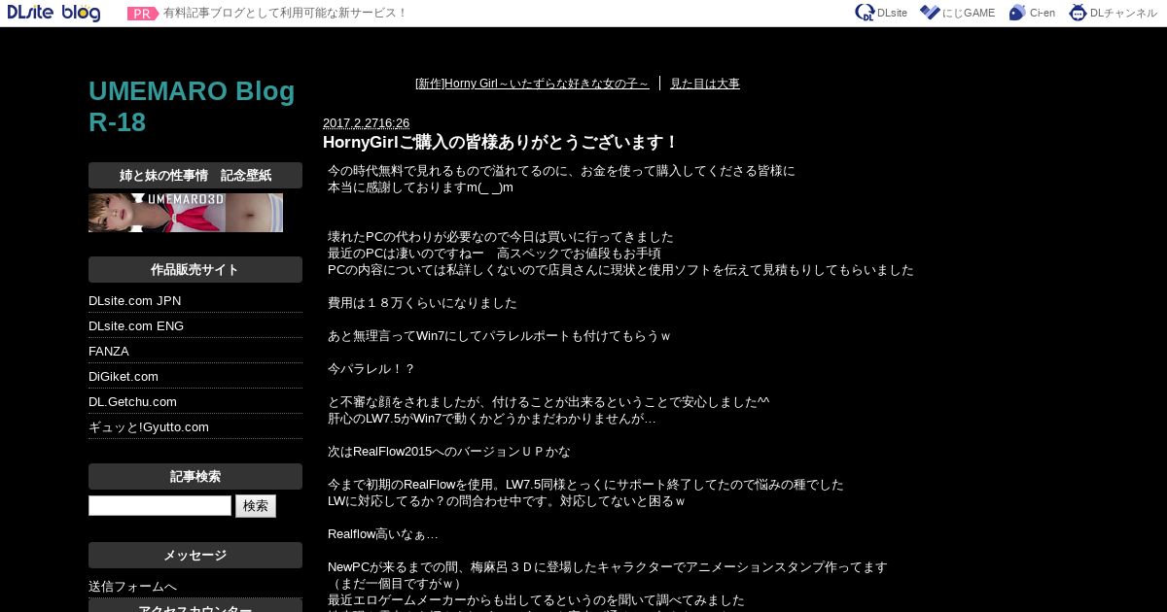Open the FANZA sales site link
Image resolution: width=1167 pixels, height=612 pixels.
pyautogui.click(x=109, y=352)
